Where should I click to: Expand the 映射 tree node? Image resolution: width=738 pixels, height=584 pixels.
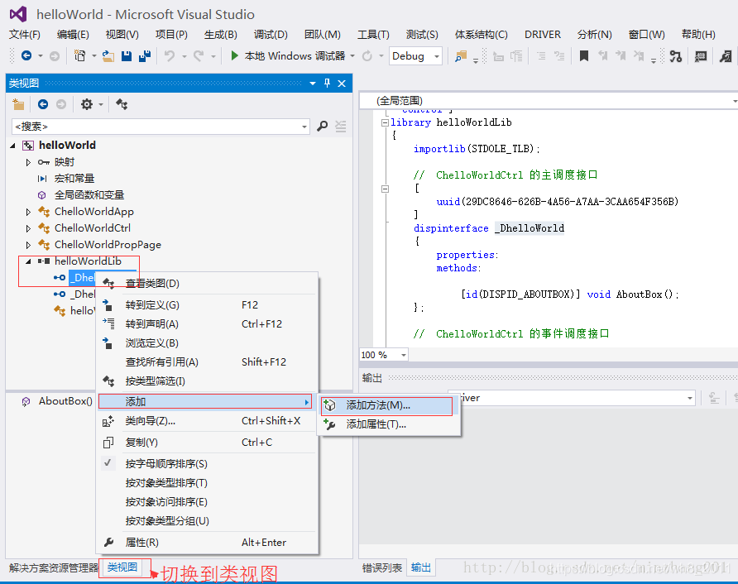28,162
